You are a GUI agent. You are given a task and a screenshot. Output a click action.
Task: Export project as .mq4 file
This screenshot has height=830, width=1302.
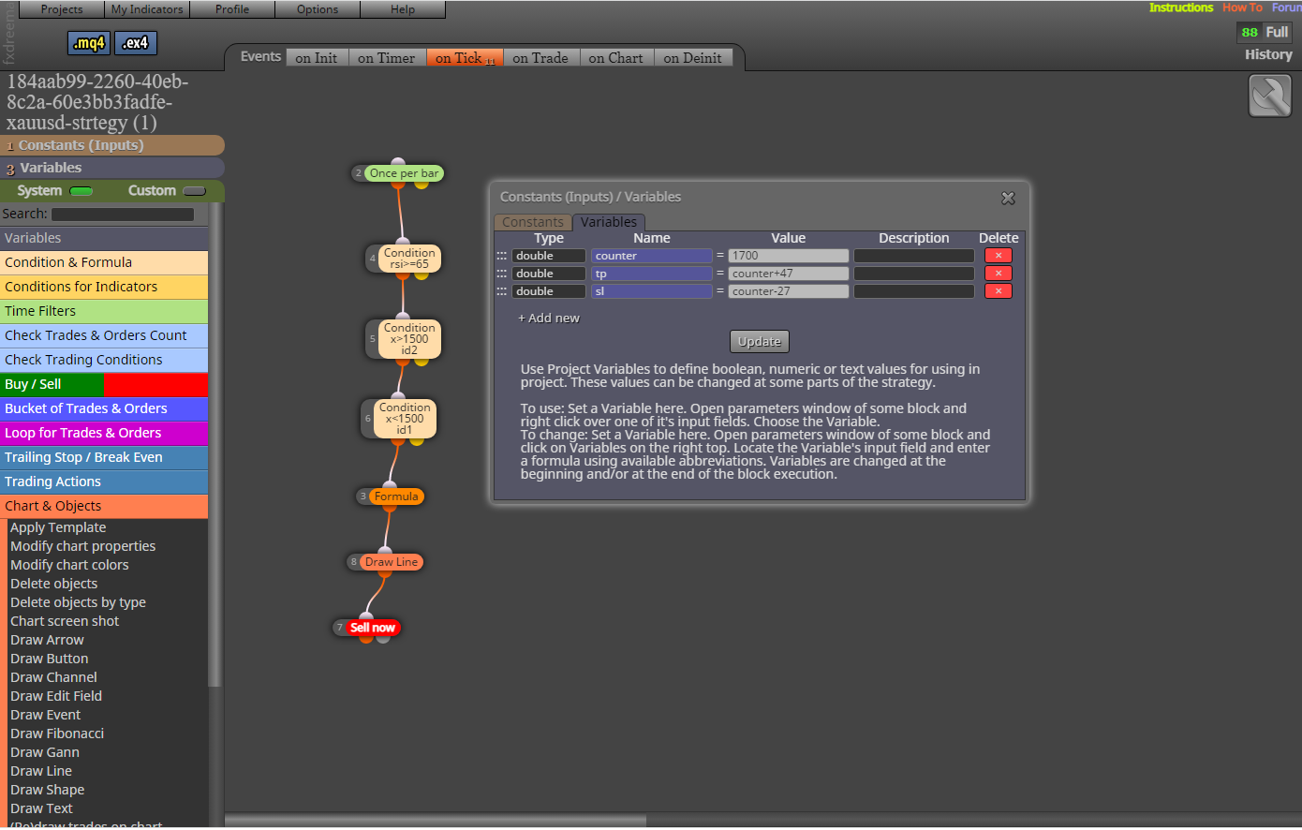point(89,43)
